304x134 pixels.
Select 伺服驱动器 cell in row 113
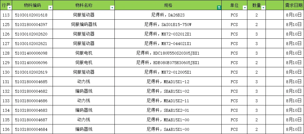[x=84, y=15]
